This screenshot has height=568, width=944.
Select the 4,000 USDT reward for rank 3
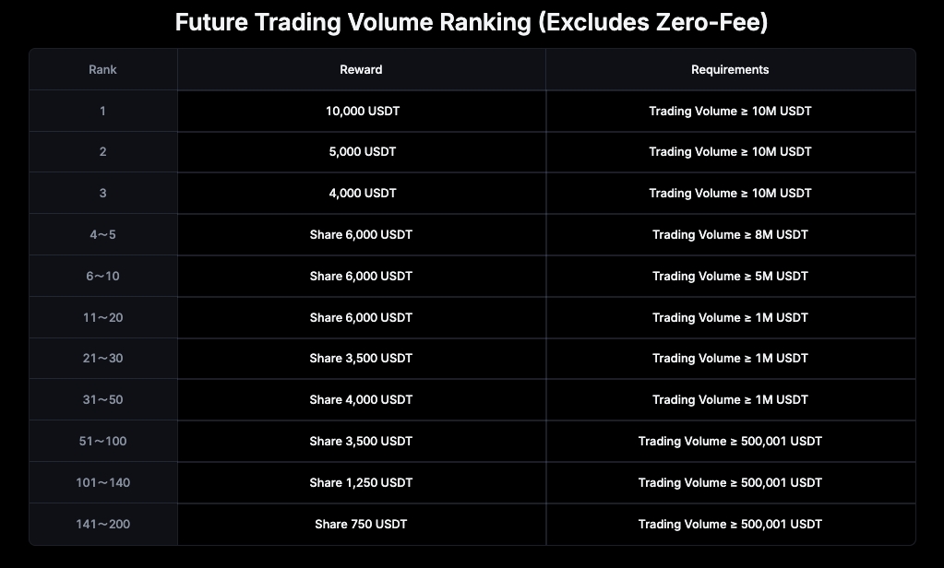click(x=361, y=193)
